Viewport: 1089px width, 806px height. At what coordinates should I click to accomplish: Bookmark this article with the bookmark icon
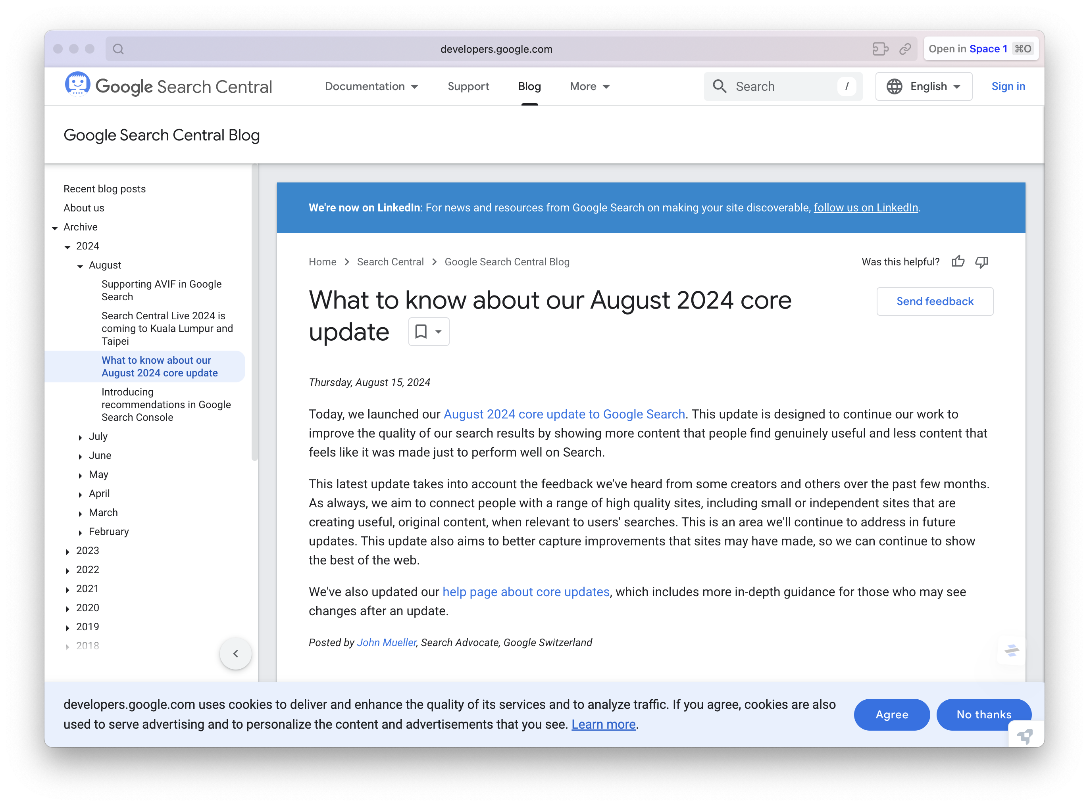point(421,332)
